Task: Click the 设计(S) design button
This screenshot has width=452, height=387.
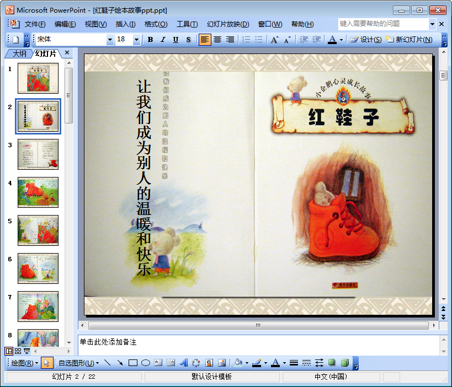Action: point(366,40)
